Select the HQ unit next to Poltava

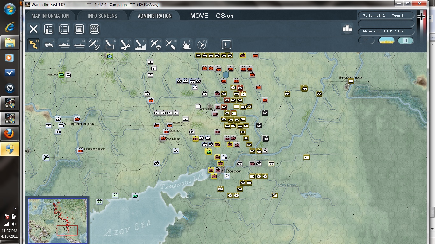coord(68,75)
